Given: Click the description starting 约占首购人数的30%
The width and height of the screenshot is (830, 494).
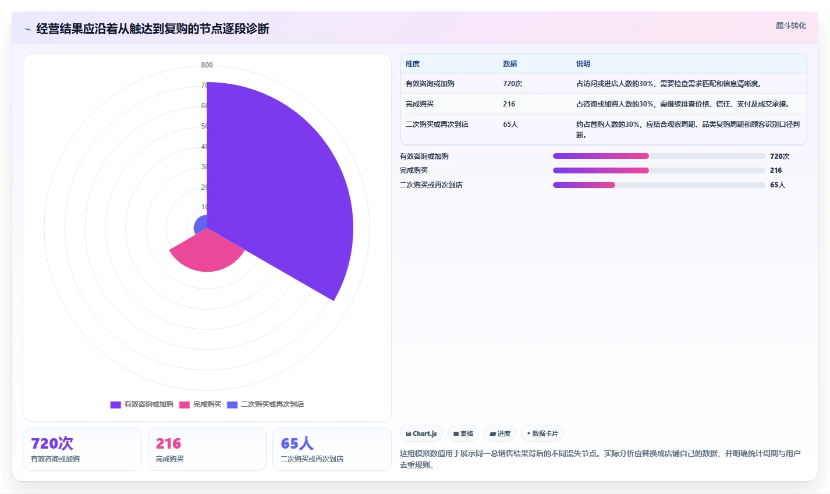Looking at the screenshot, I should [688, 129].
